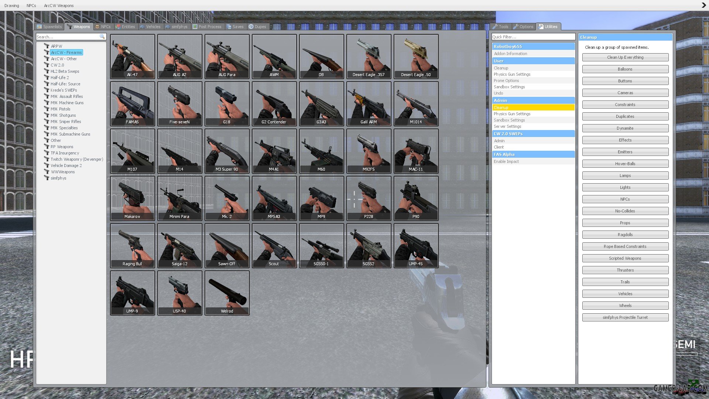The width and height of the screenshot is (709, 399).
Task: Switch to the Entities tab
Action: 125,27
